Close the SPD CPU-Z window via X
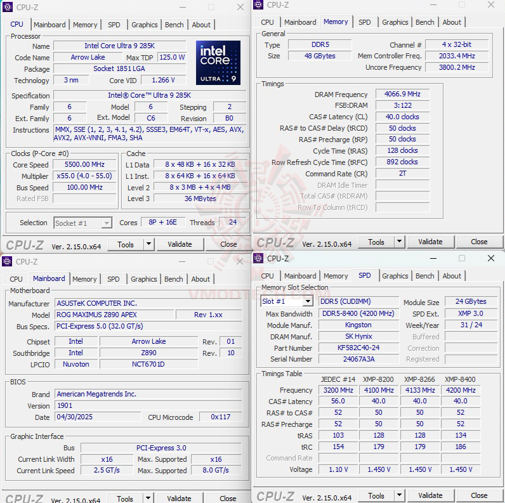Screen dimensions: 505x503 coord(491,258)
